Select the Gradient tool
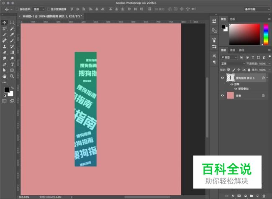The height and width of the screenshot is (199, 272). pos(12,52)
